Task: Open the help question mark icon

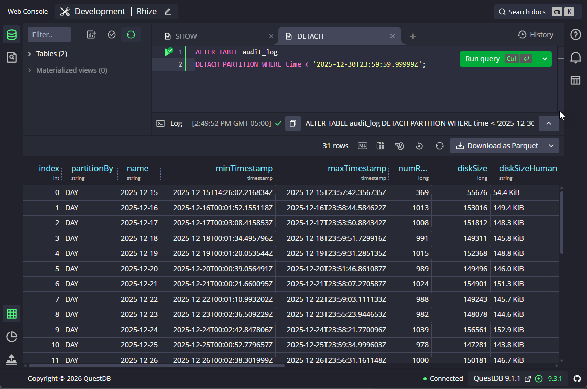Action: [575, 34]
